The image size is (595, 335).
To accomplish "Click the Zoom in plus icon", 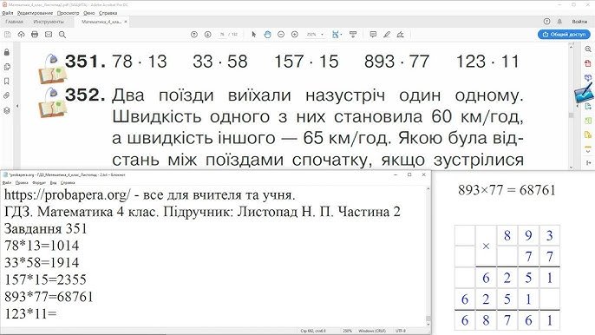I will 295,35.
